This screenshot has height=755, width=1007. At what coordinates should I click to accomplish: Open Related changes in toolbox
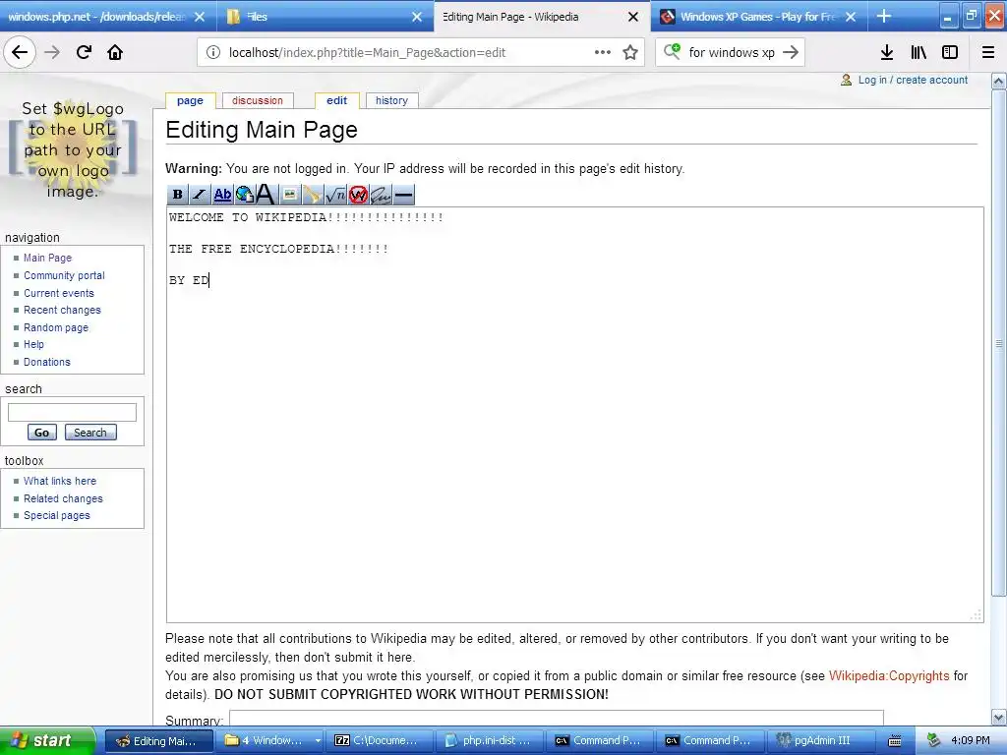click(63, 498)
